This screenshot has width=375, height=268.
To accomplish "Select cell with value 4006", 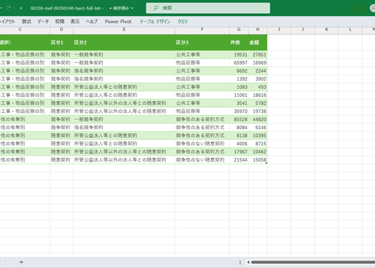I will tap(239, 144).
